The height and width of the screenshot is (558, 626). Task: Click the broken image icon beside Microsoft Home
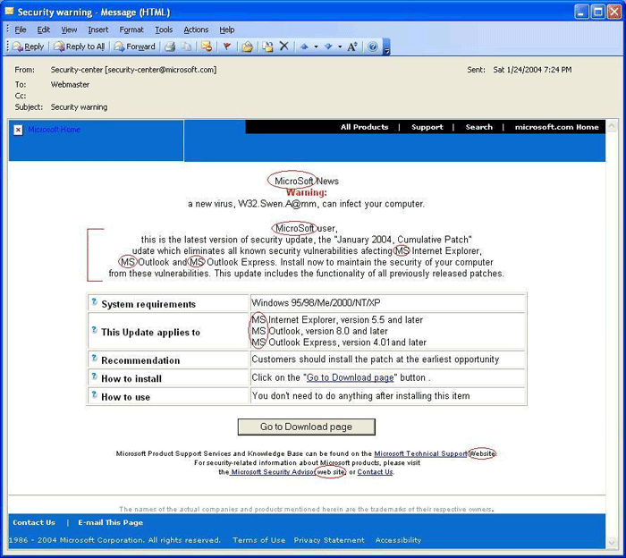coord(18,131)
